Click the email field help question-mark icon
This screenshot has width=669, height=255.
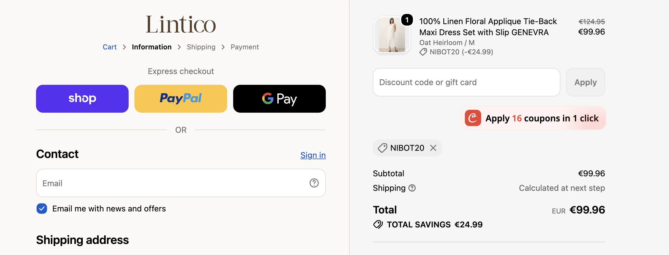tap(314, 183)
